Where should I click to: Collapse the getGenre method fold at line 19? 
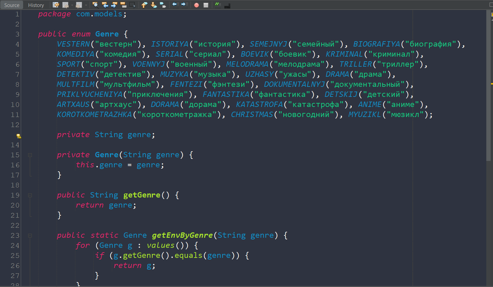pos(30,195)
